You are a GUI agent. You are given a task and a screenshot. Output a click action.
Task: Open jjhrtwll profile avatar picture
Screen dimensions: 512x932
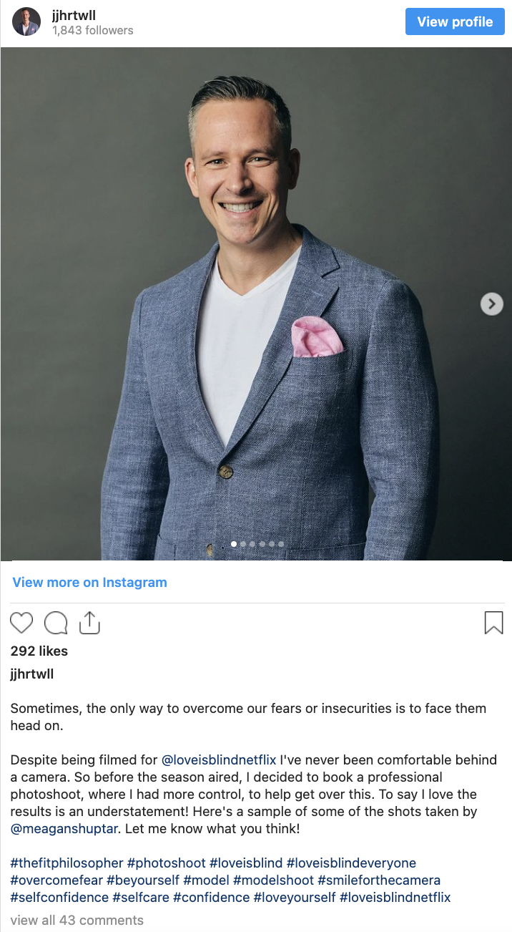point(26,22)
